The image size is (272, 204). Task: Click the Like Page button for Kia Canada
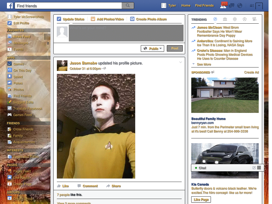[x=201, y=199]
